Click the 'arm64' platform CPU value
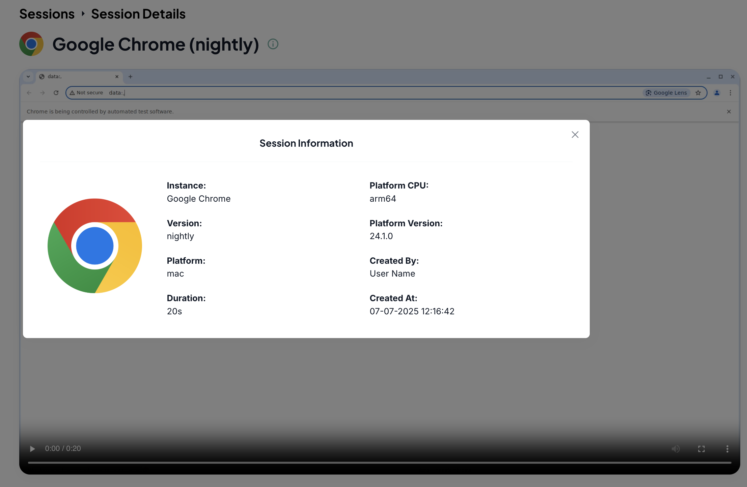Screen dimensions: 747x487 point(383,199)
